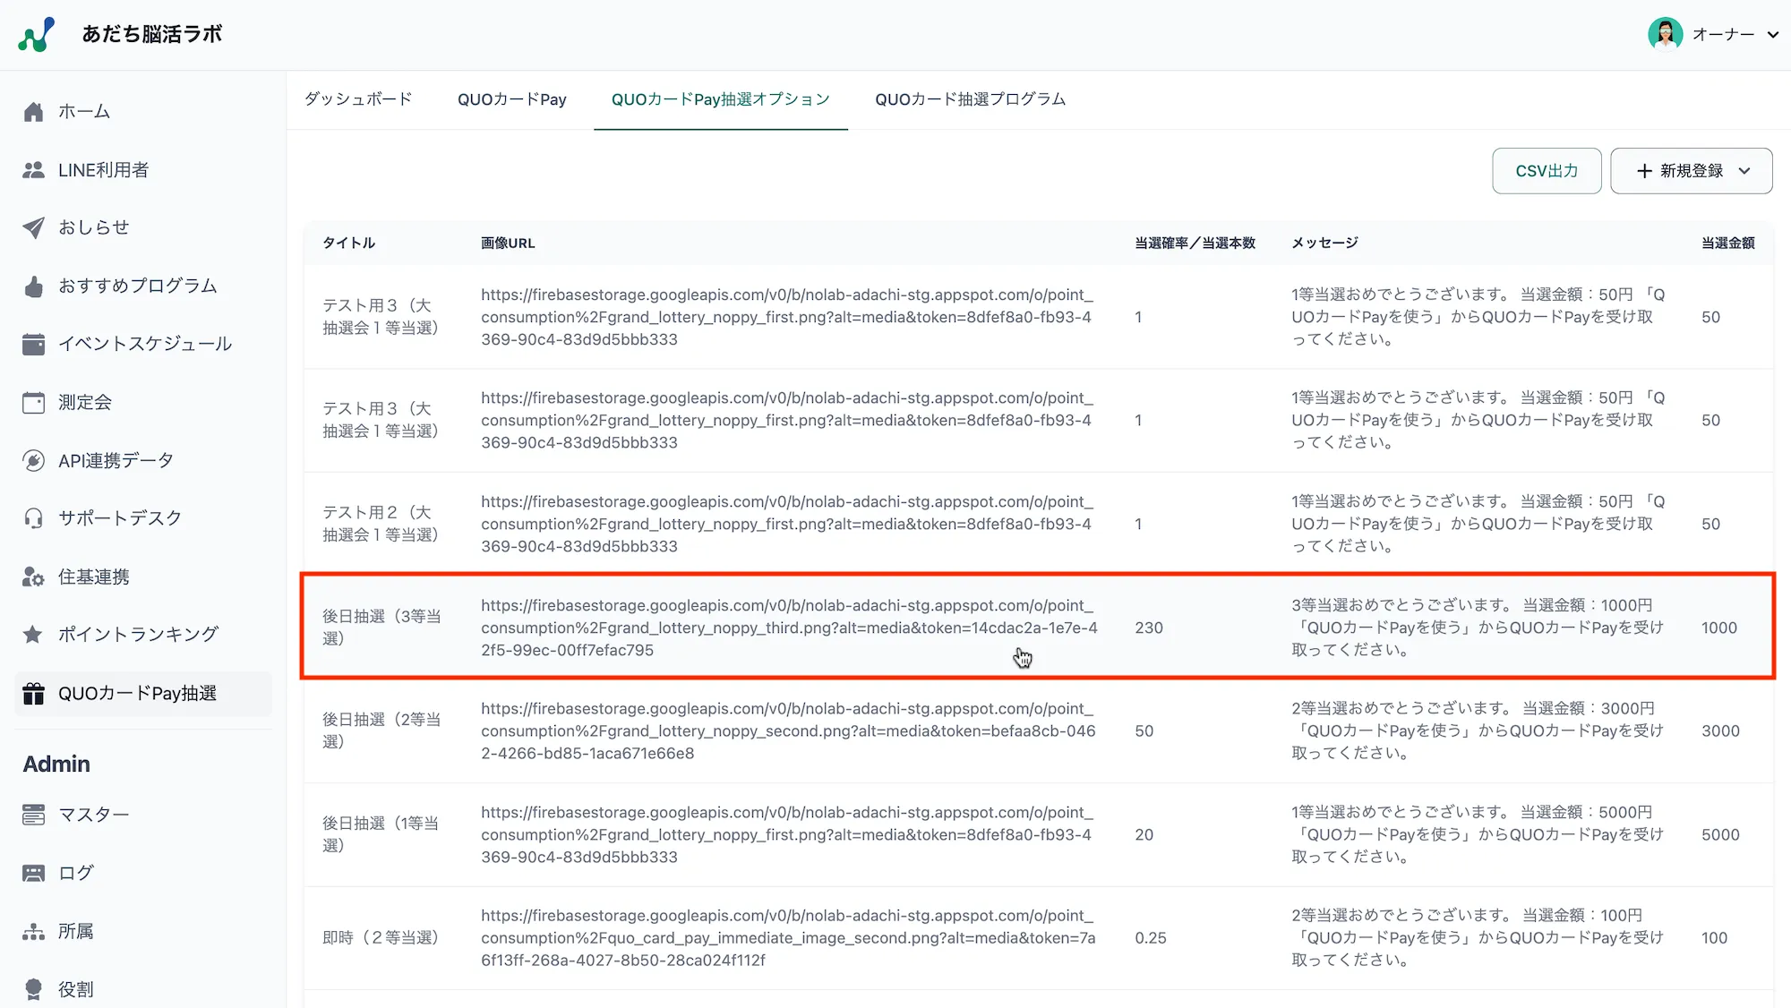Click the 所属 organization chart icon
1791x1008 pixels.
pyautogui.click(x=34, y=932)
